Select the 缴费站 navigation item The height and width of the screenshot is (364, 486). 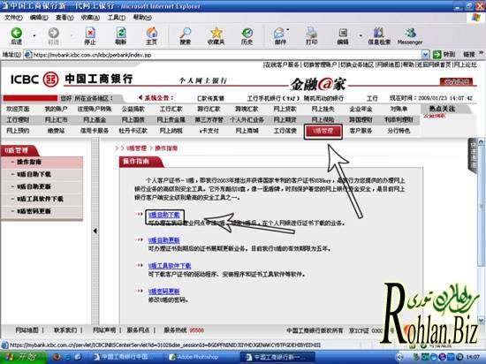[56, 131]
